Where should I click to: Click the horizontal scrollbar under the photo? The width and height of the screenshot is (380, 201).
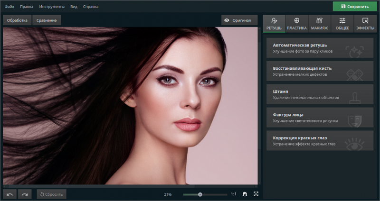130,186
